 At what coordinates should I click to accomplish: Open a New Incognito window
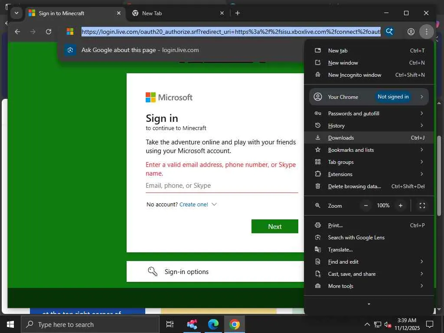(x=369, y=75)
